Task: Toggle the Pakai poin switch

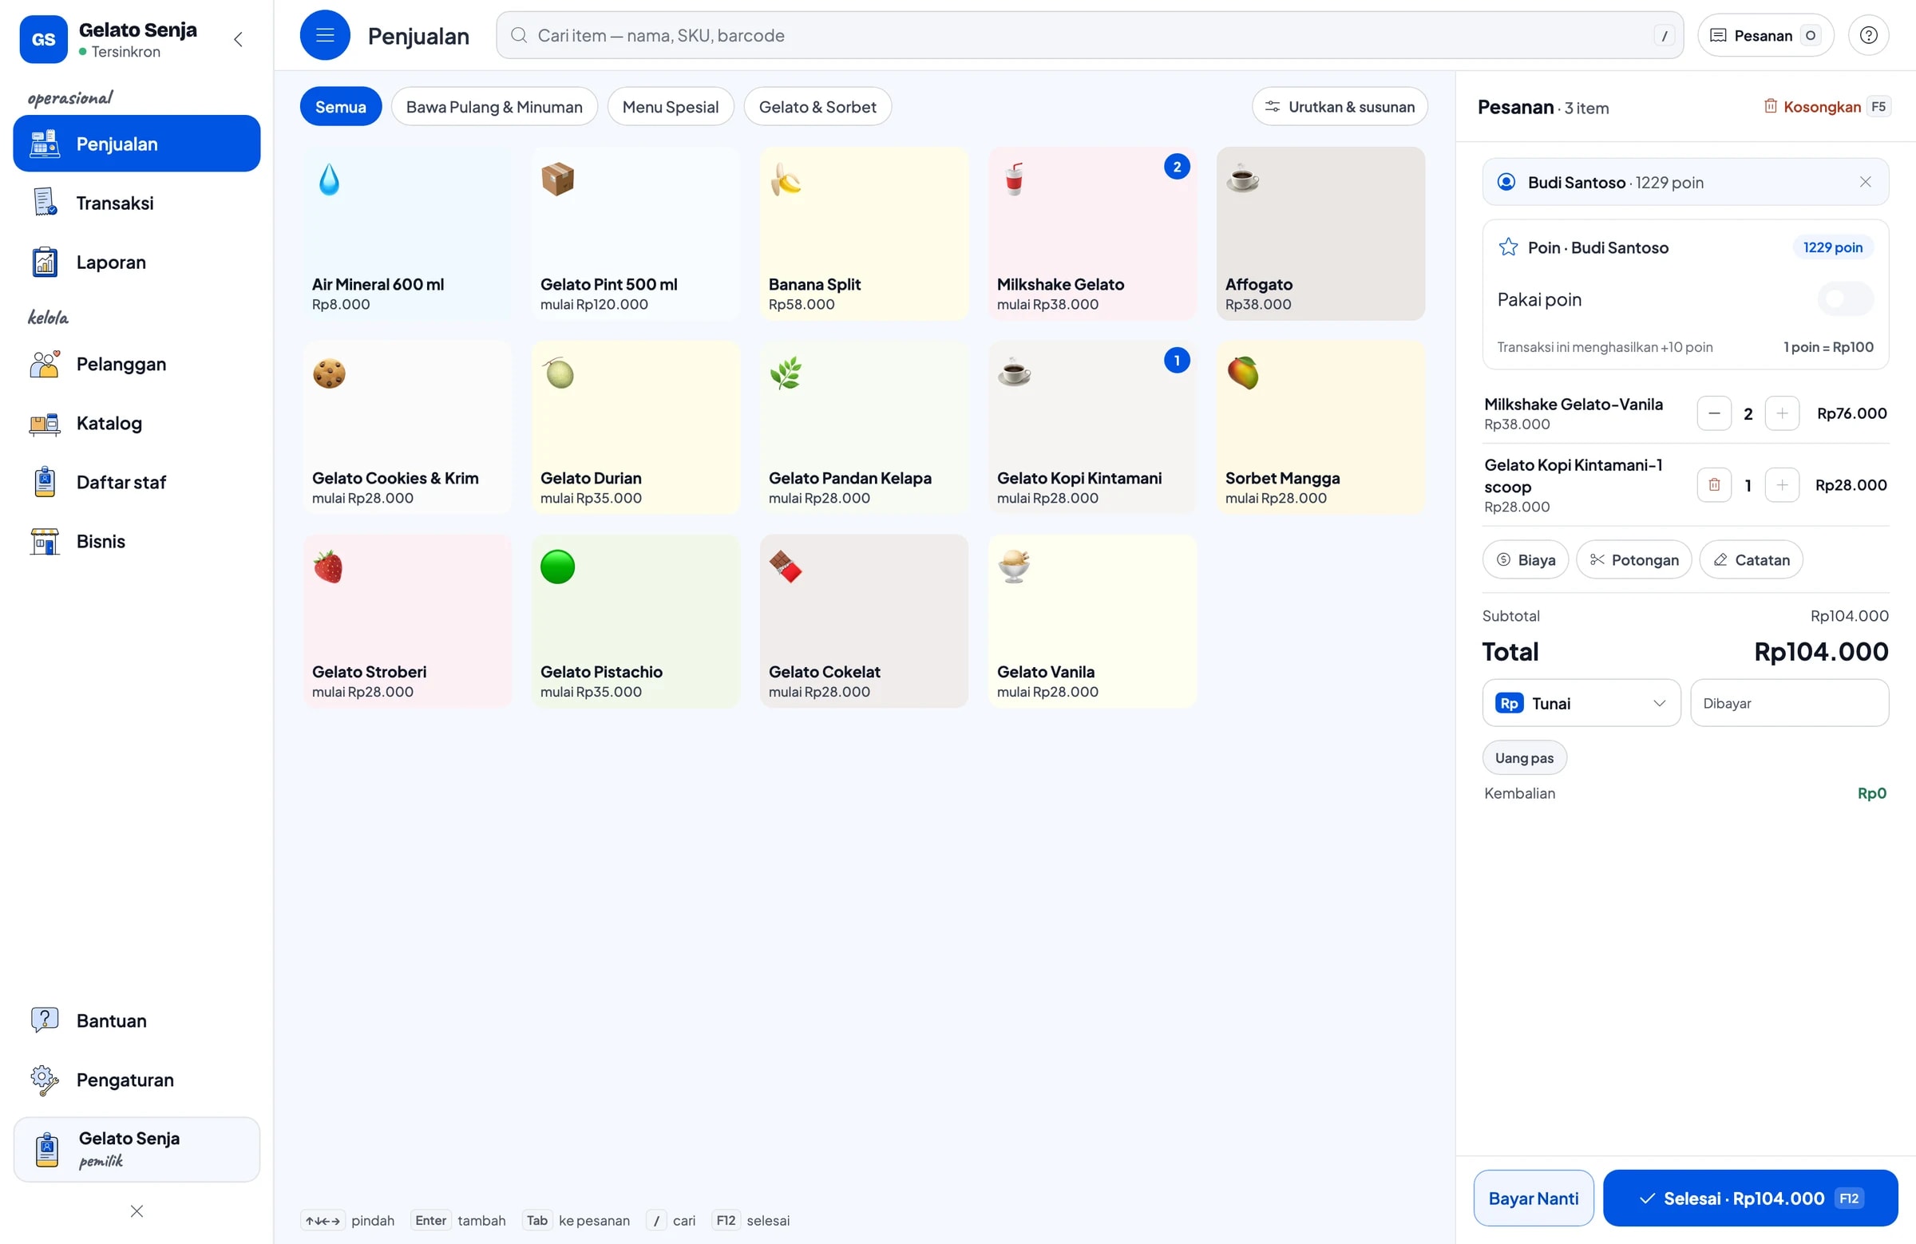Action: coord(1845,299)
